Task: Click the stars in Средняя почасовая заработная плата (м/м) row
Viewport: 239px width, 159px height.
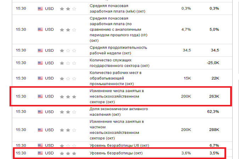Action: tap(67, 8)
